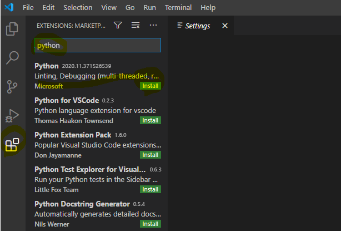Click publisher Little Fox Team

57,190
